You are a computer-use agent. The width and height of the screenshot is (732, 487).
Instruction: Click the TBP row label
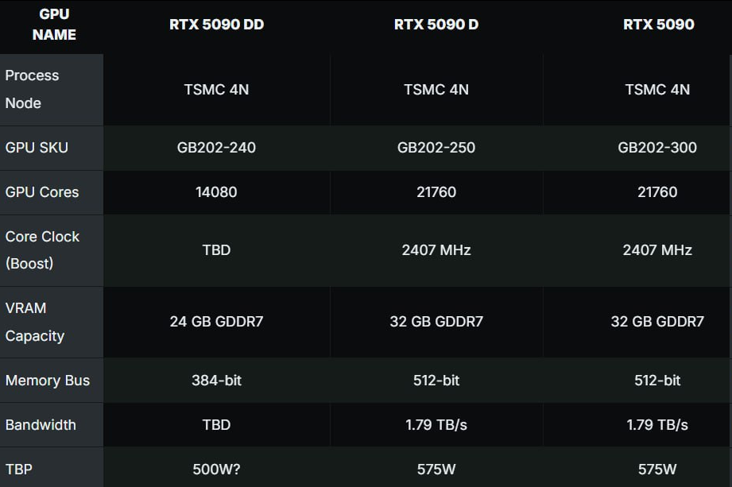click(18, 470)
